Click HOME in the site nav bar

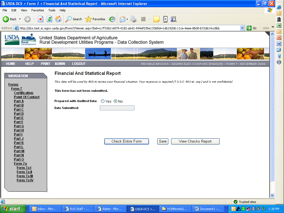click(x=11, y=64)
